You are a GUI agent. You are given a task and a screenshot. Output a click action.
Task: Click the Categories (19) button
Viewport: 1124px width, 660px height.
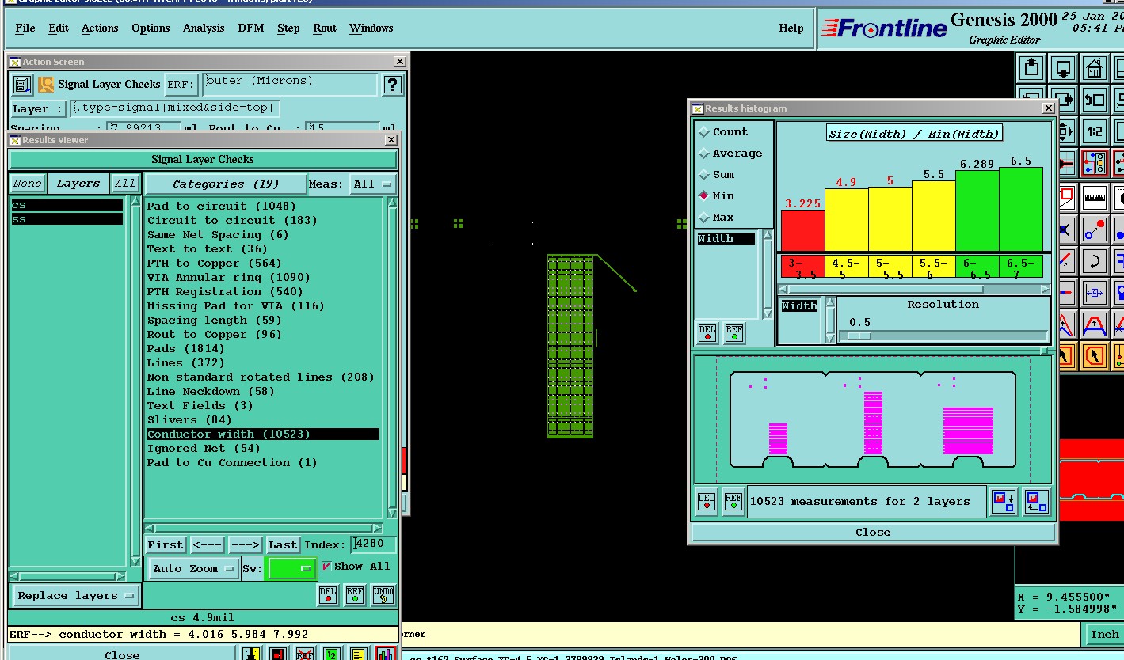point(226,184)
